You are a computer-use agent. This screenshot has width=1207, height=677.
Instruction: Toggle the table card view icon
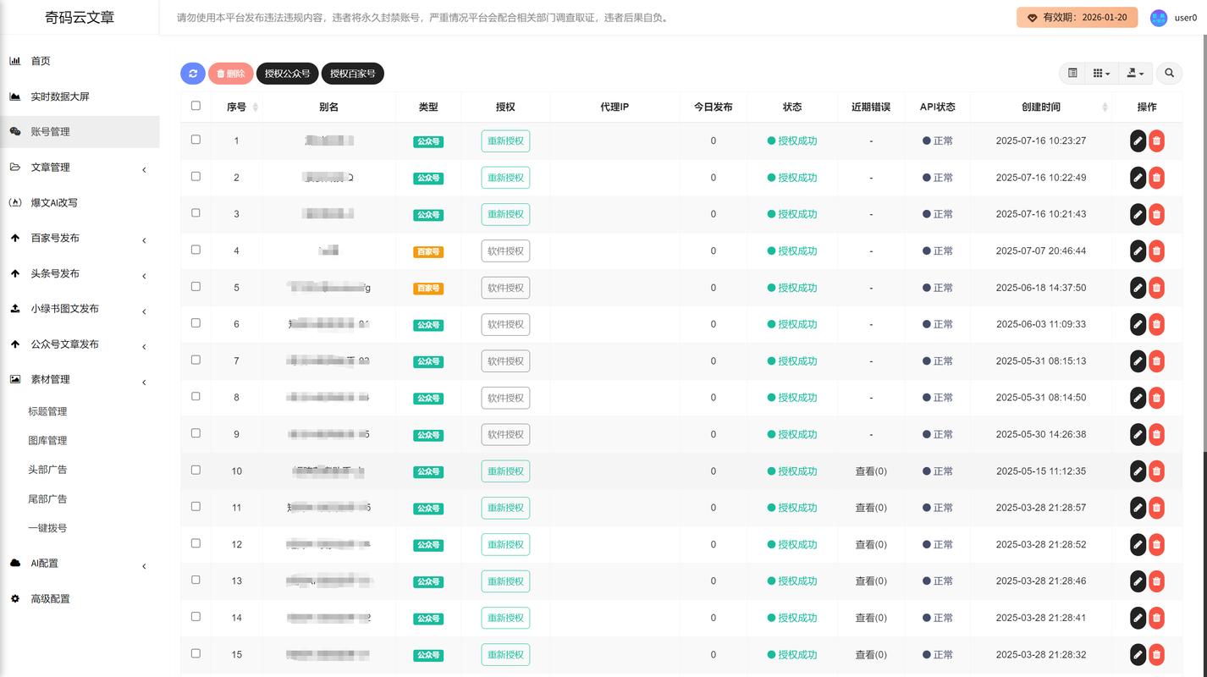point(1072,74)
